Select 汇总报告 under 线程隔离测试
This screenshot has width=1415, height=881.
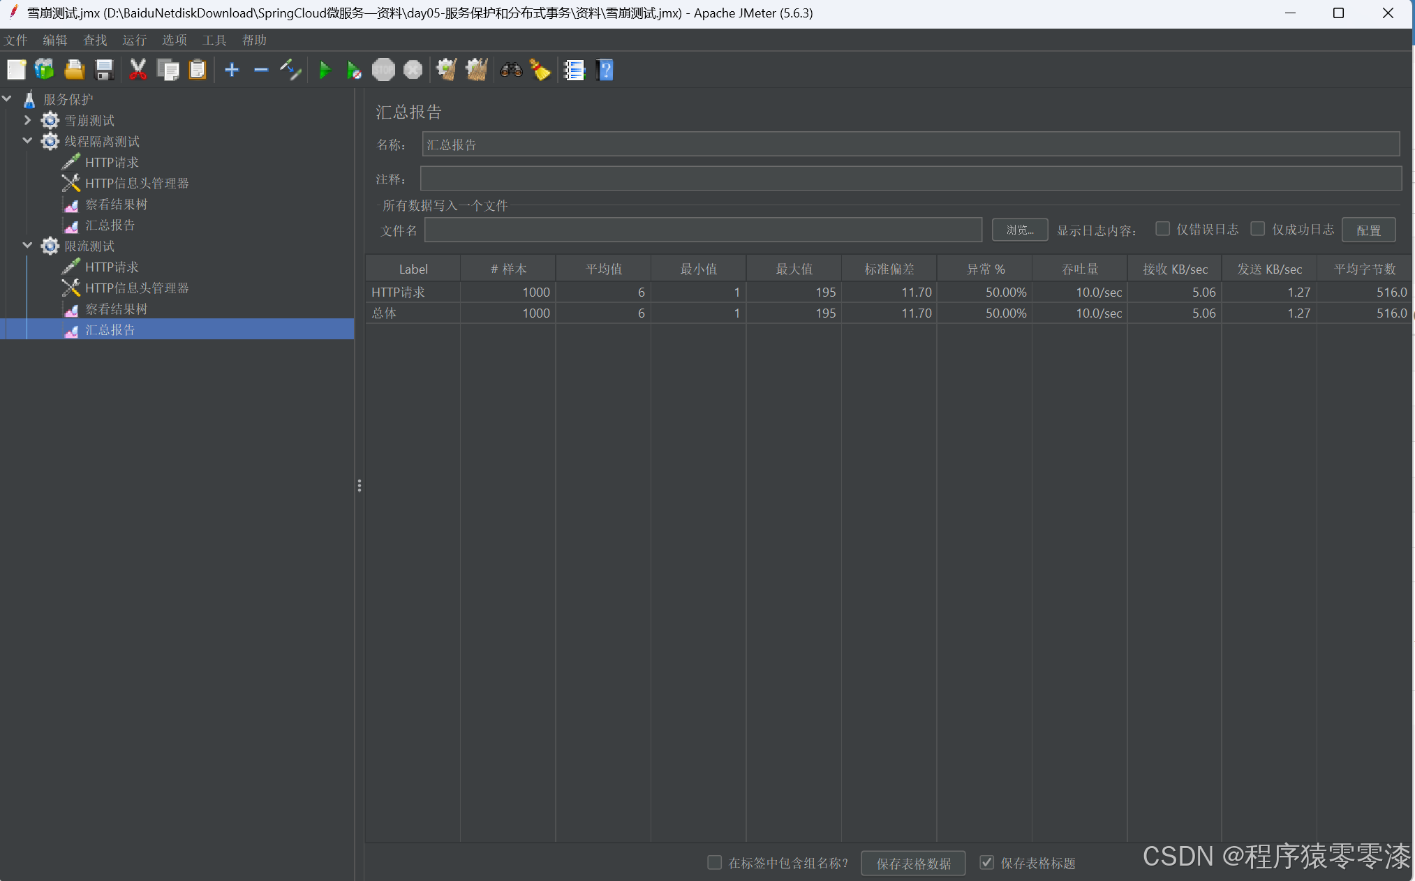click(x=110, y=225)
